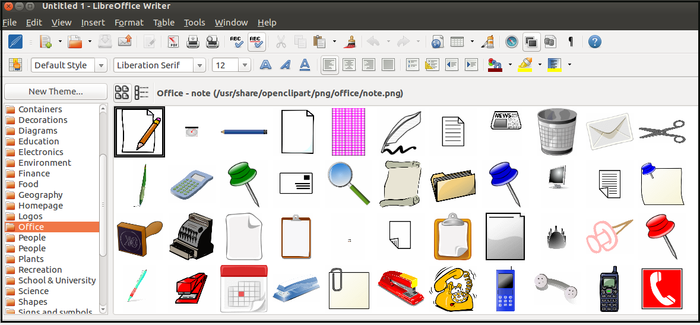Click the Decrease Indent icon
The width and height of the screenshot is (700, 325).
452,65
